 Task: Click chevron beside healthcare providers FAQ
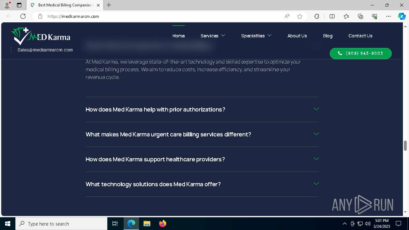(x=316, y=159)
